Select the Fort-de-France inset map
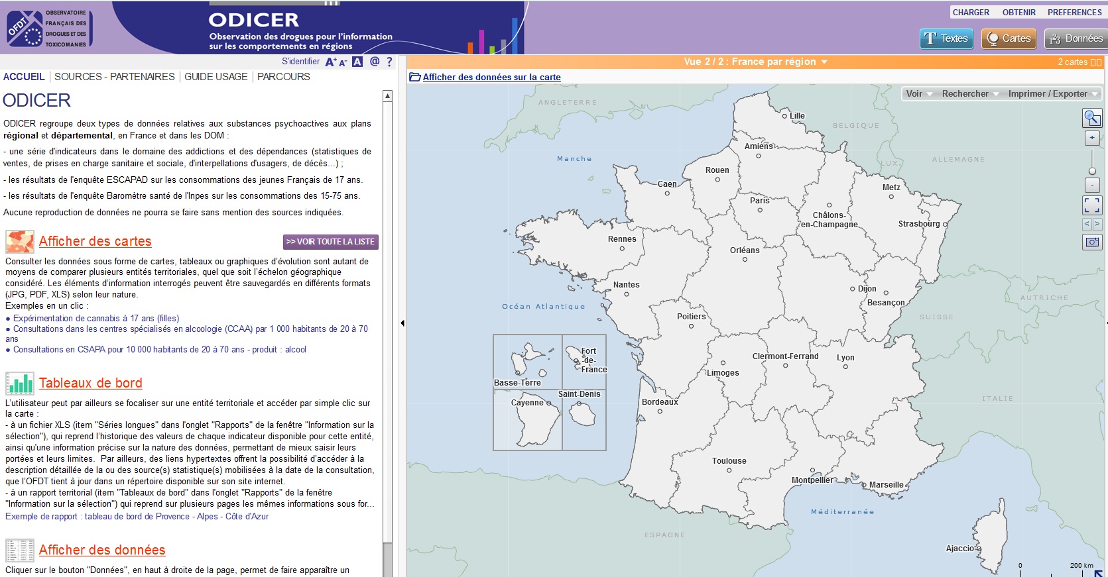This screenshot has height=577, width=1108. tap(584, 362)
